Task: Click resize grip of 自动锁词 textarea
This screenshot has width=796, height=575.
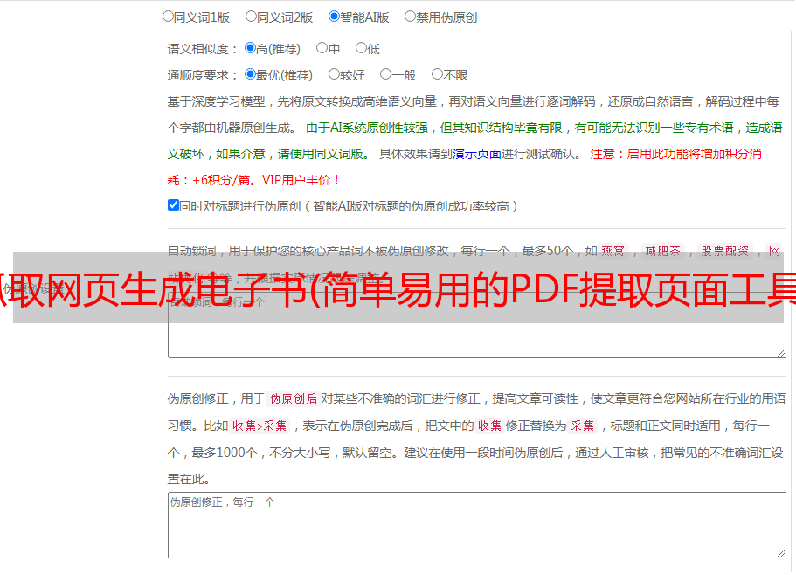Action: pyautogui.click(x=781, y=353)
